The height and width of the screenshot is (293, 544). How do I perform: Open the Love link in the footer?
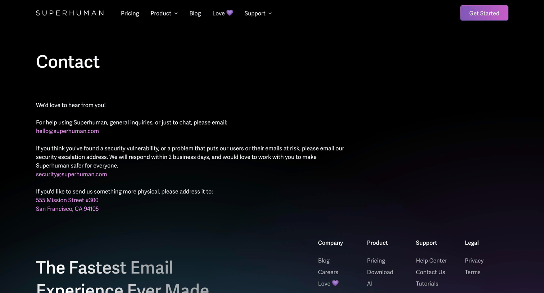pos(328,284)
